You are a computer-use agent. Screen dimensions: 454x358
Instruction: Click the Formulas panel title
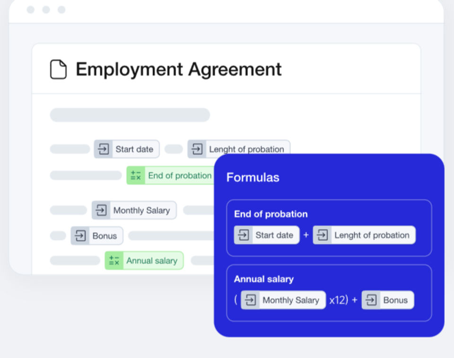click(253, 177)
